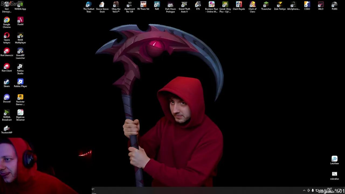
Task: Launch Clash Royale shortcut
Action: [239, 6]
